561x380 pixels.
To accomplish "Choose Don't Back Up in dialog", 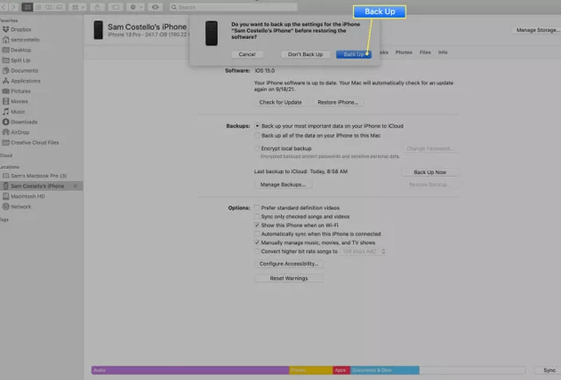I will (x=305, y=54).
